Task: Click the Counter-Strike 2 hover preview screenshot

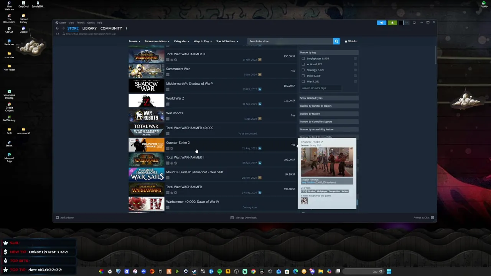Action: point(327,161)
